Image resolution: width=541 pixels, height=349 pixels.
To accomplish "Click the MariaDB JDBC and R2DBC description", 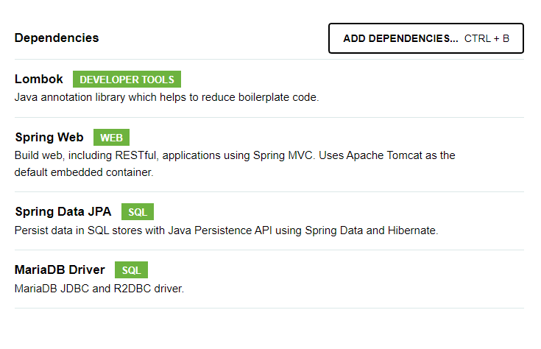I will point(99,289).
